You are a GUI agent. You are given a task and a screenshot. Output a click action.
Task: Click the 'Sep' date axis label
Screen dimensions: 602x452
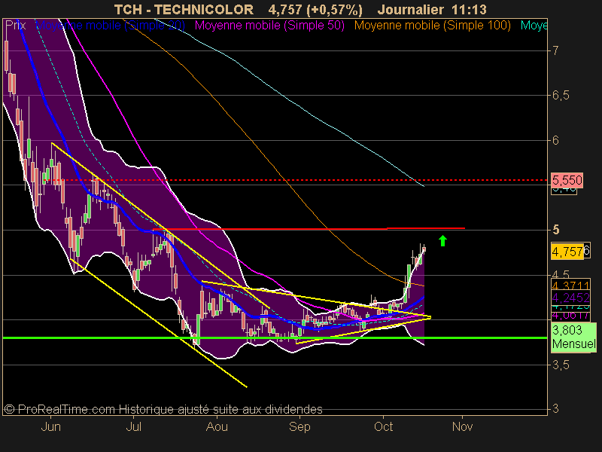tap(299, 426)
